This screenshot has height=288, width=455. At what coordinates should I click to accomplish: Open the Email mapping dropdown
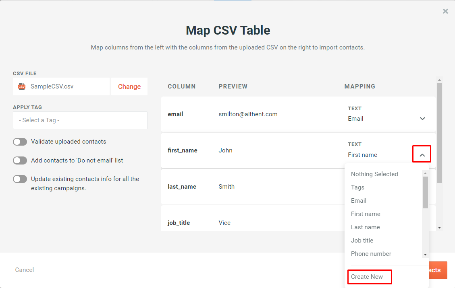pos(422,118)
